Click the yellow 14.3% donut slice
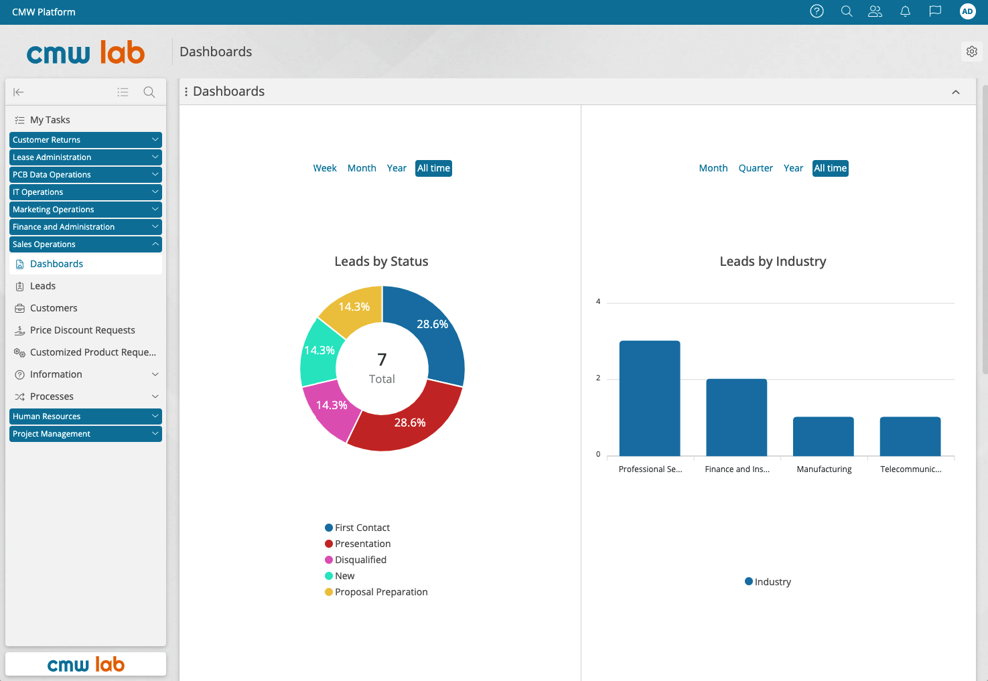Screen dimensions: 988x681 355,305
